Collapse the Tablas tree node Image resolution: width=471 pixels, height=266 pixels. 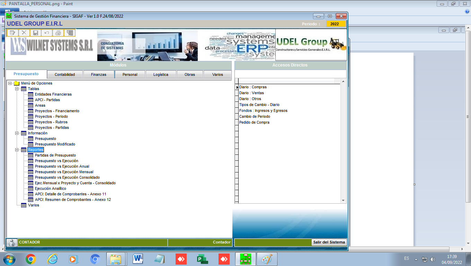pyautogui.click(x=17, y=89)
